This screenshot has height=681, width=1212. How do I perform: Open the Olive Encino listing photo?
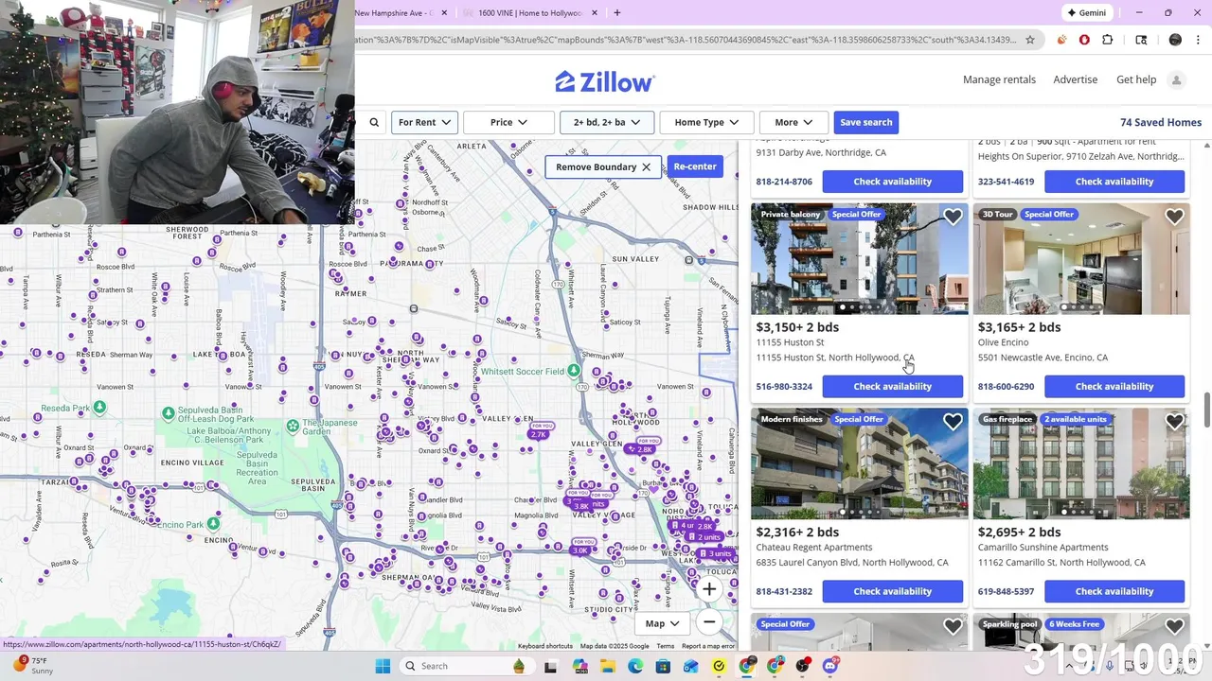coord(1081,259)
